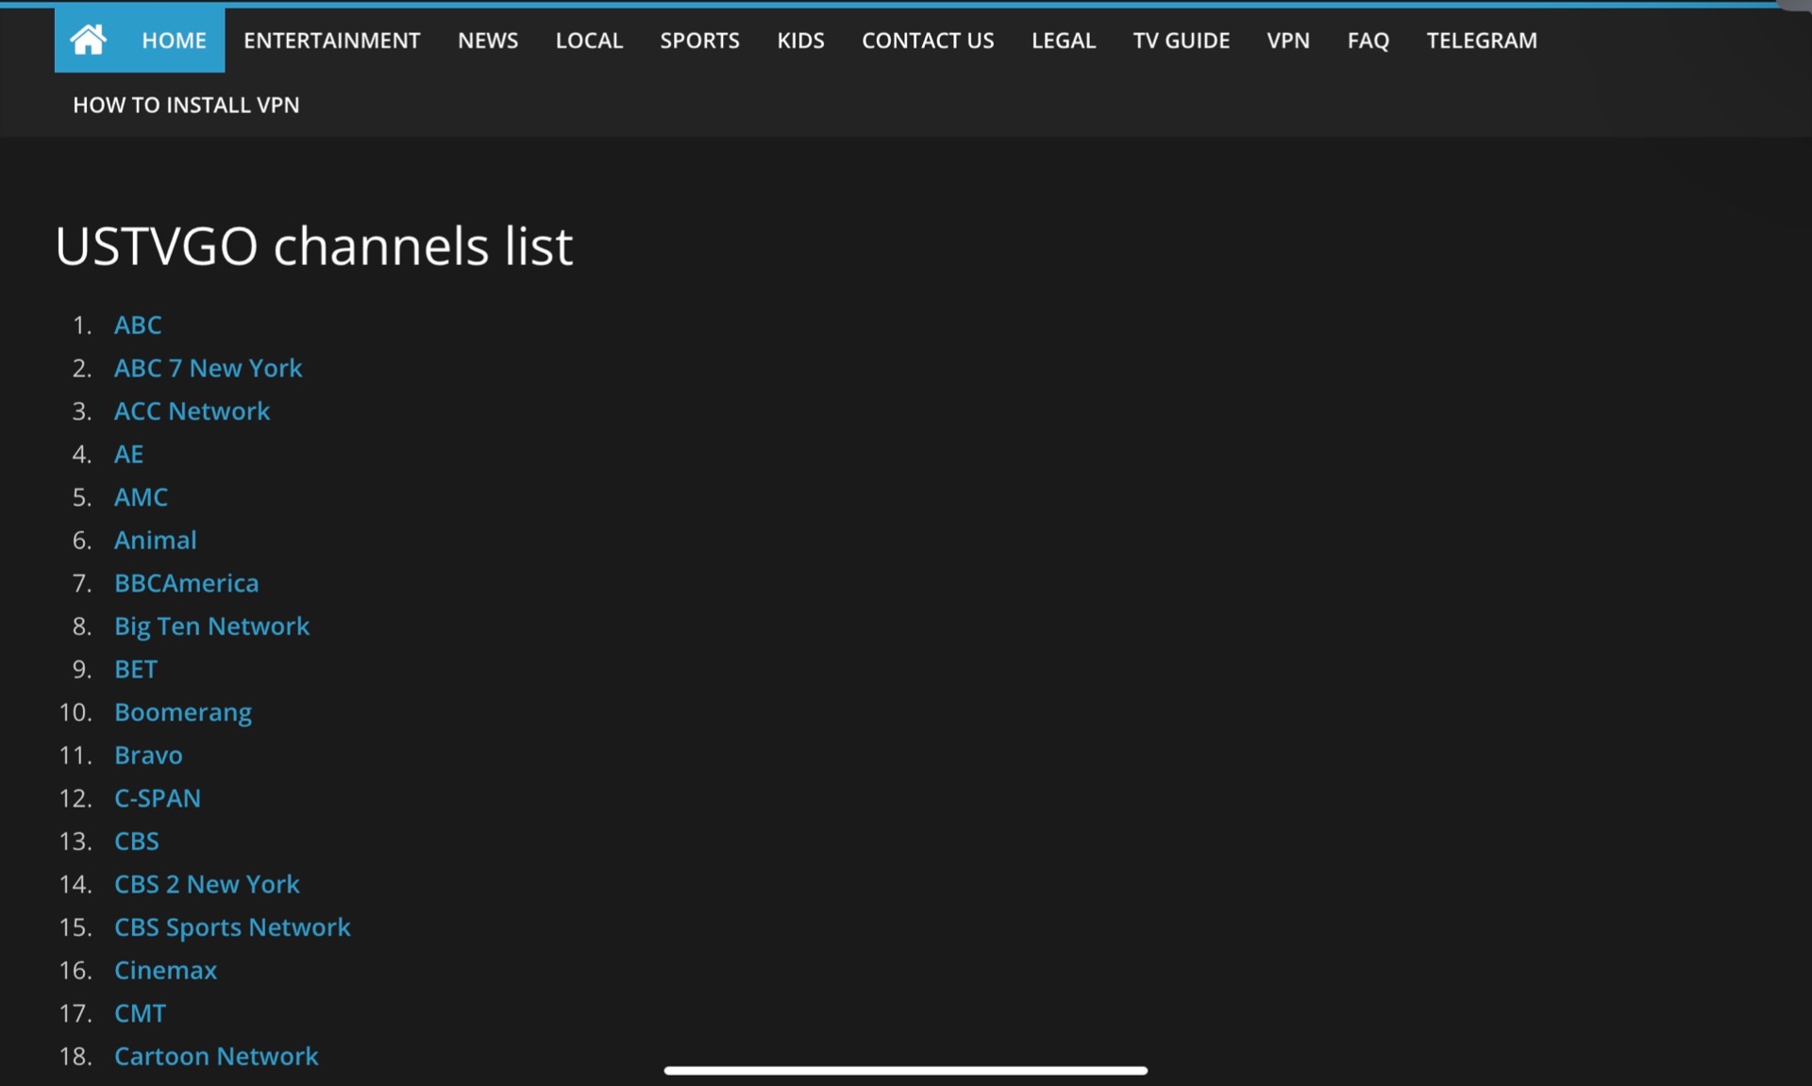
Task: Open the BBCAmerica channel link
Action: (186, 583)
